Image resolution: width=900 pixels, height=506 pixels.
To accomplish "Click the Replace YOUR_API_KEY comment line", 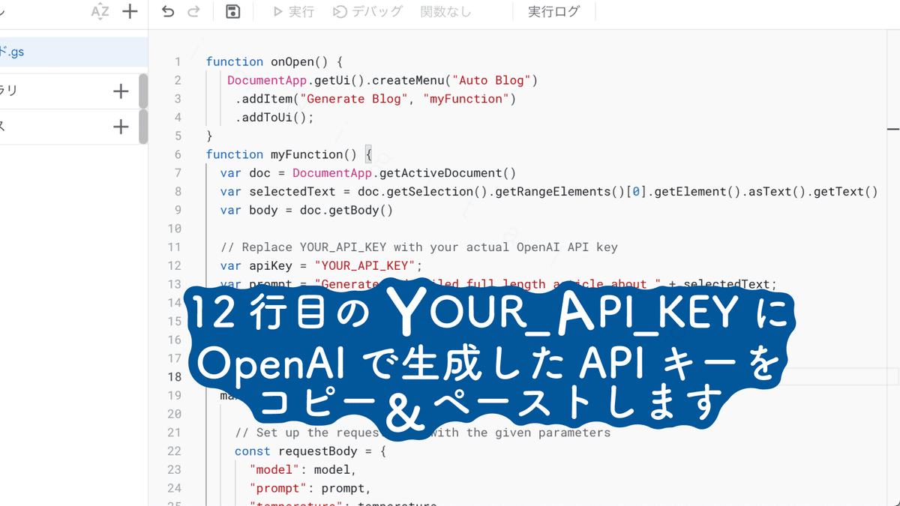I will (418, 247).
